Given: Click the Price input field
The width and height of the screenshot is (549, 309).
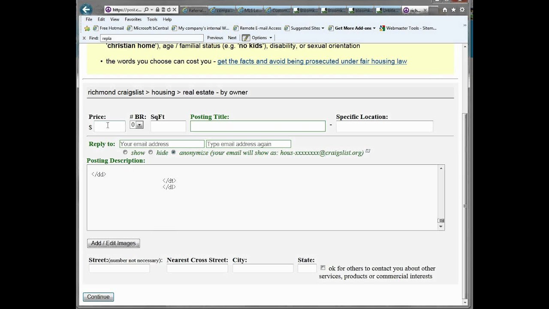Looking at the screenshot, I should (x=110, y=126).
